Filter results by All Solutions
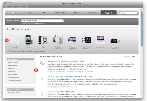The image size is (147, 101). coord(21,59)
